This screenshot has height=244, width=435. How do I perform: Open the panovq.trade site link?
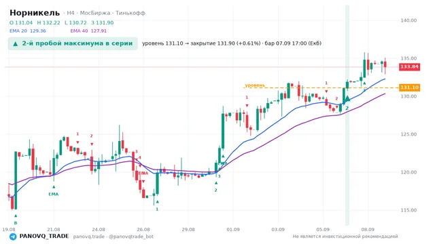coord(89,237)
